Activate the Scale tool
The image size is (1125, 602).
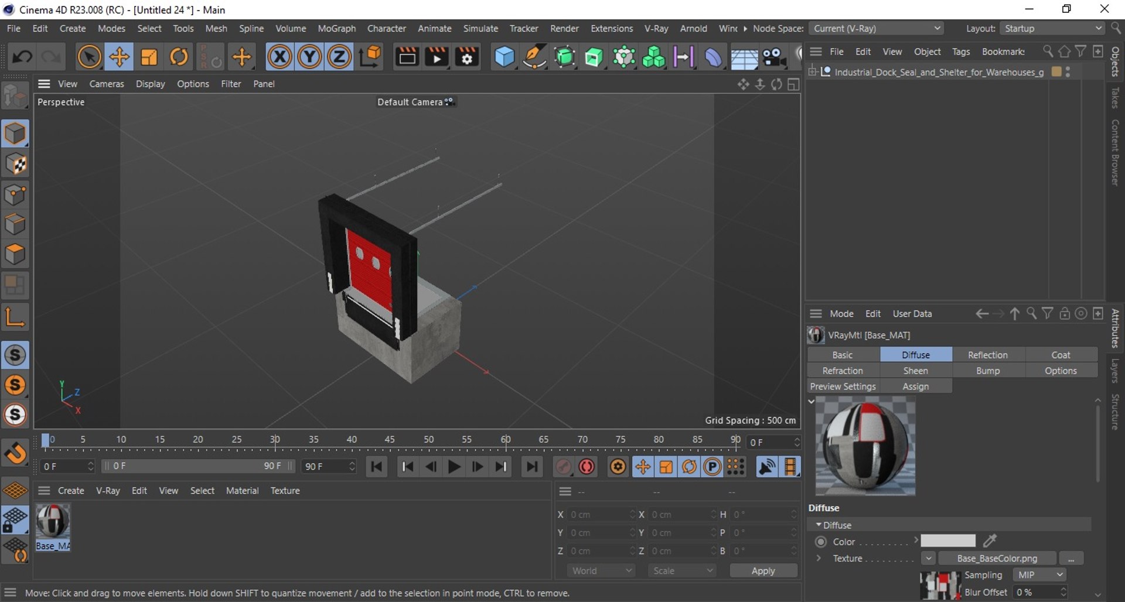coord(149,57)
